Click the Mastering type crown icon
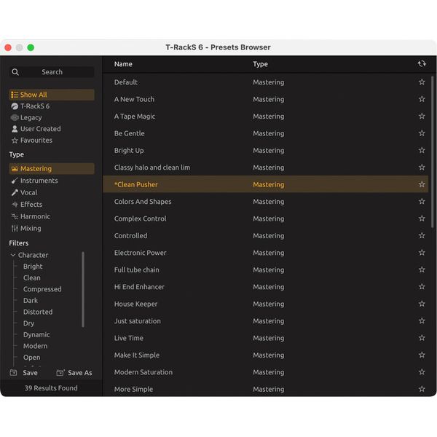 [15, 169]
